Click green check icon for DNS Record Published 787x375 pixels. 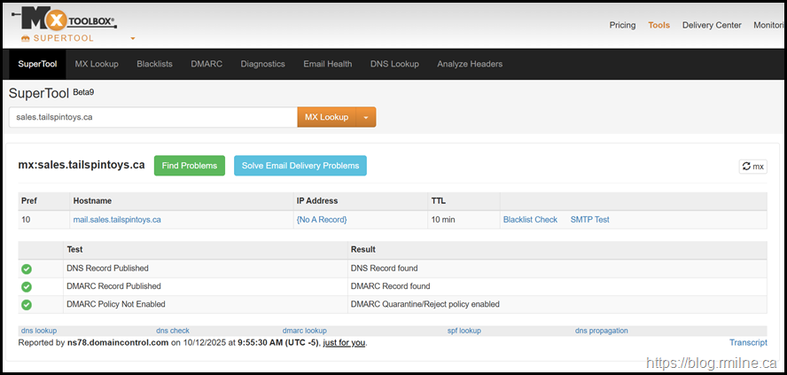click(x=27, y=269)
